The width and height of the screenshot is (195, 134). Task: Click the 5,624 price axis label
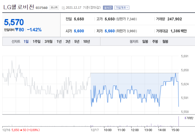pos(185,84)
